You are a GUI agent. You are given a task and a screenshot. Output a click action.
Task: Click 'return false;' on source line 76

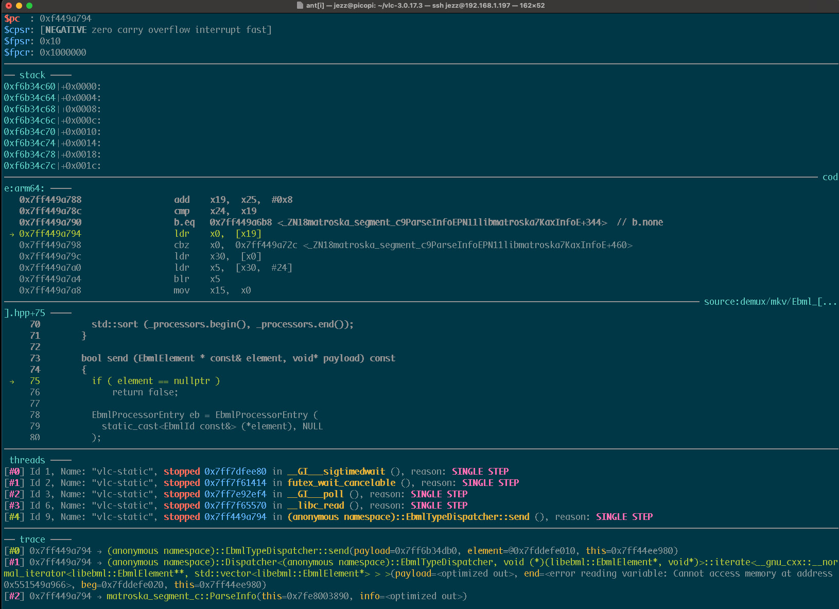145,392
